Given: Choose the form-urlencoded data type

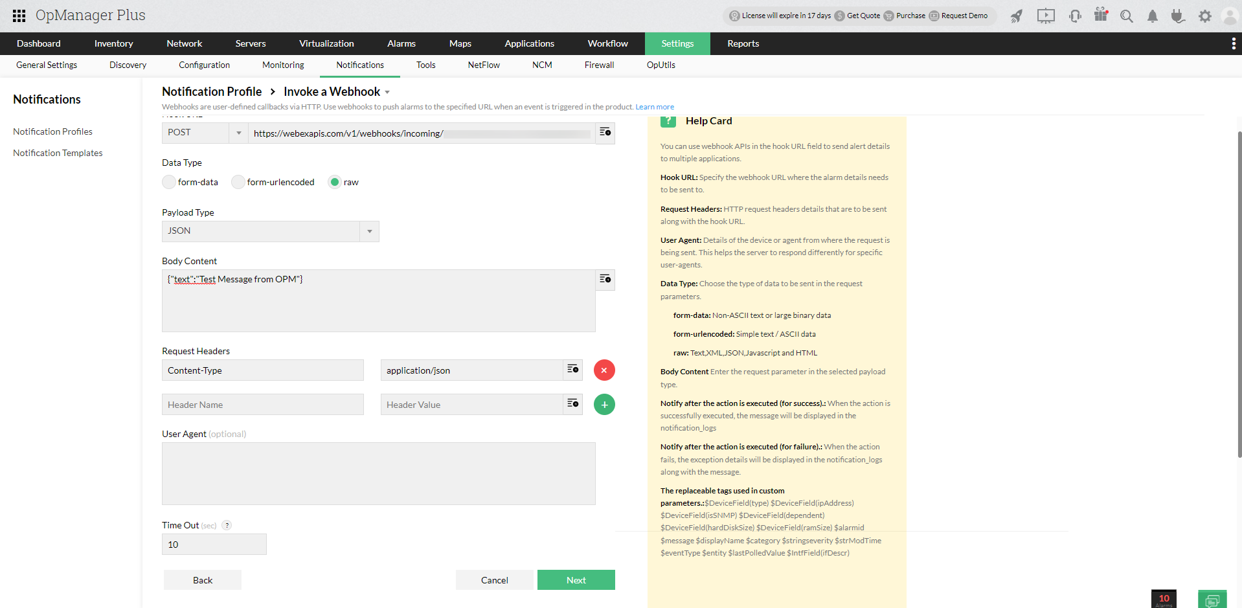Looking at the screenshot, I should click(238, 182).
